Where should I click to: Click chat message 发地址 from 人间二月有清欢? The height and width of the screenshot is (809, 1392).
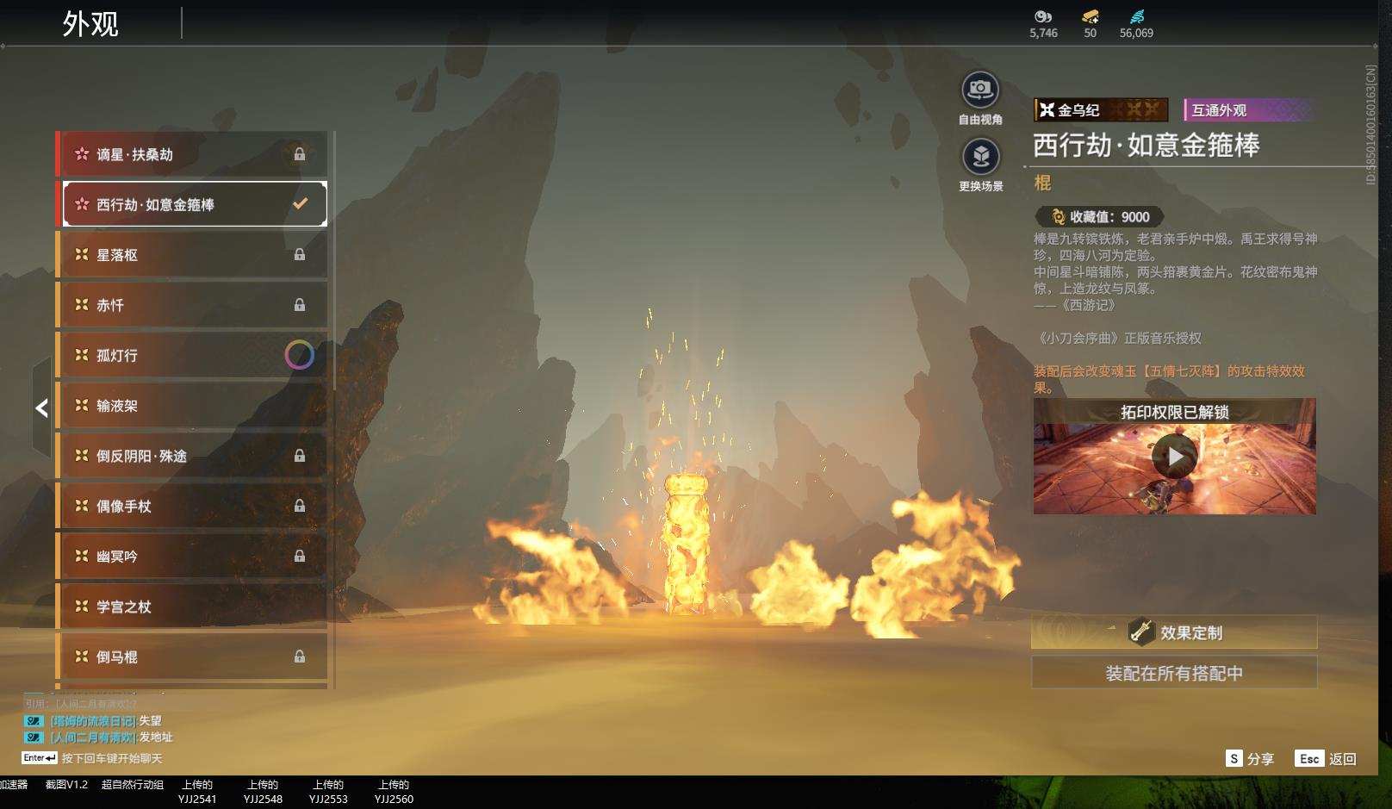(111, 737)
